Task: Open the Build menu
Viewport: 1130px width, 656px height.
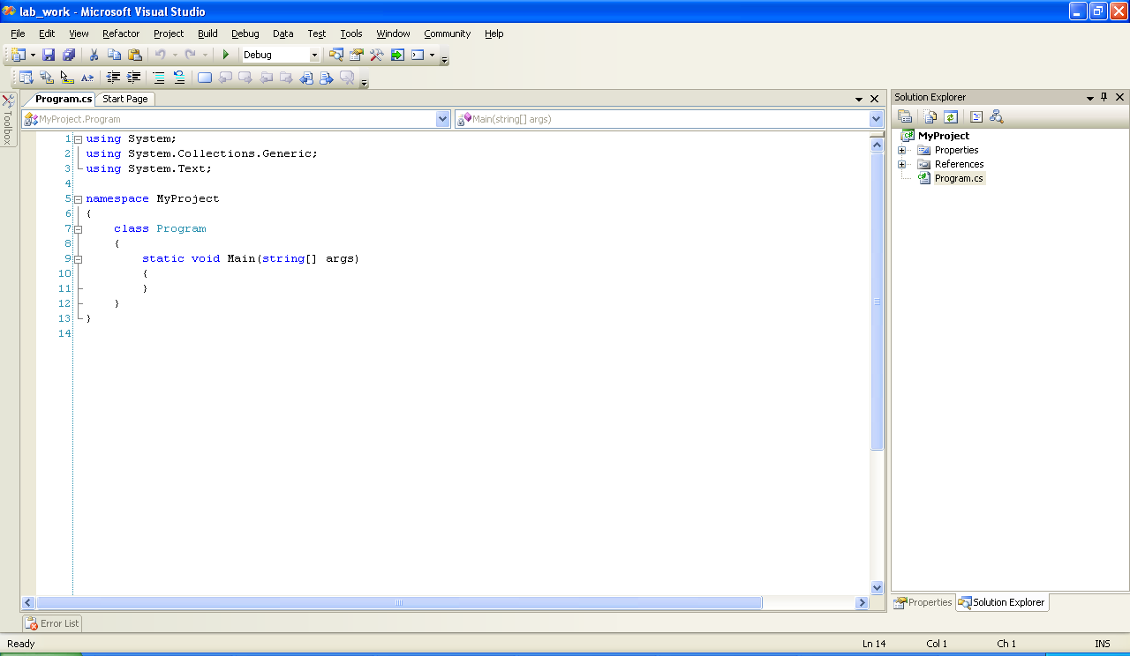Action: tap(207, 34)
